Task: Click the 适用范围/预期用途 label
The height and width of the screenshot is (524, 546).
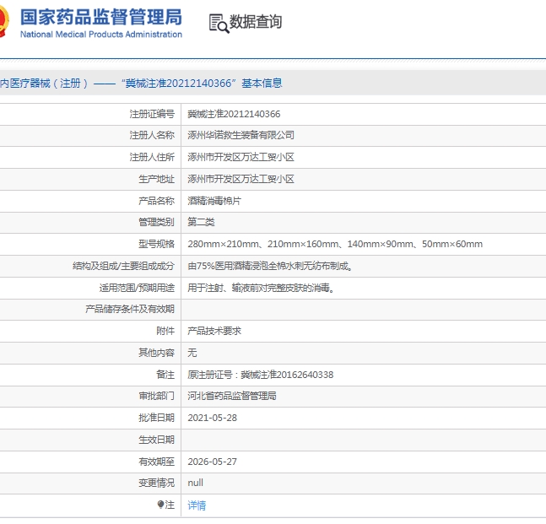Action: [x=137, y=288]
